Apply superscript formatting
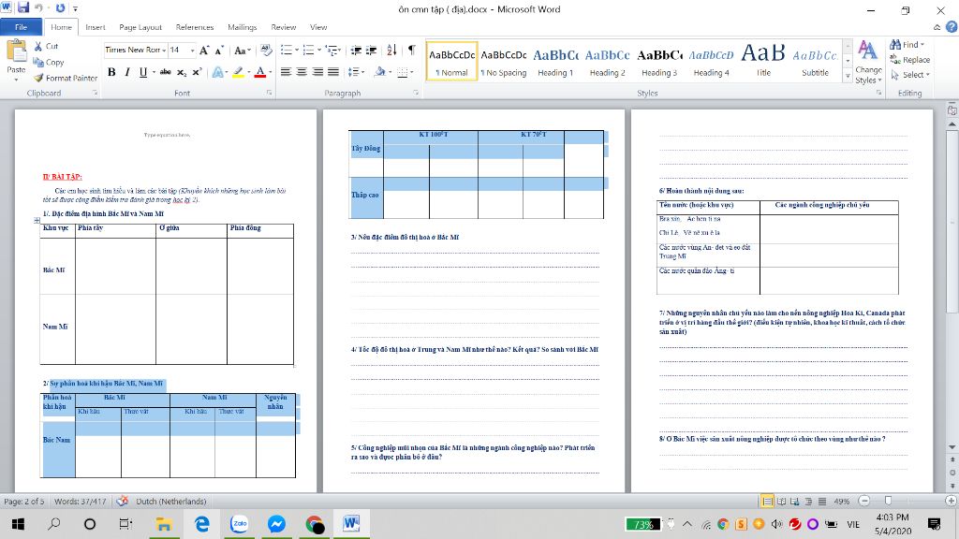The width and height of the screenshot is (959, 539). [197, 72]
